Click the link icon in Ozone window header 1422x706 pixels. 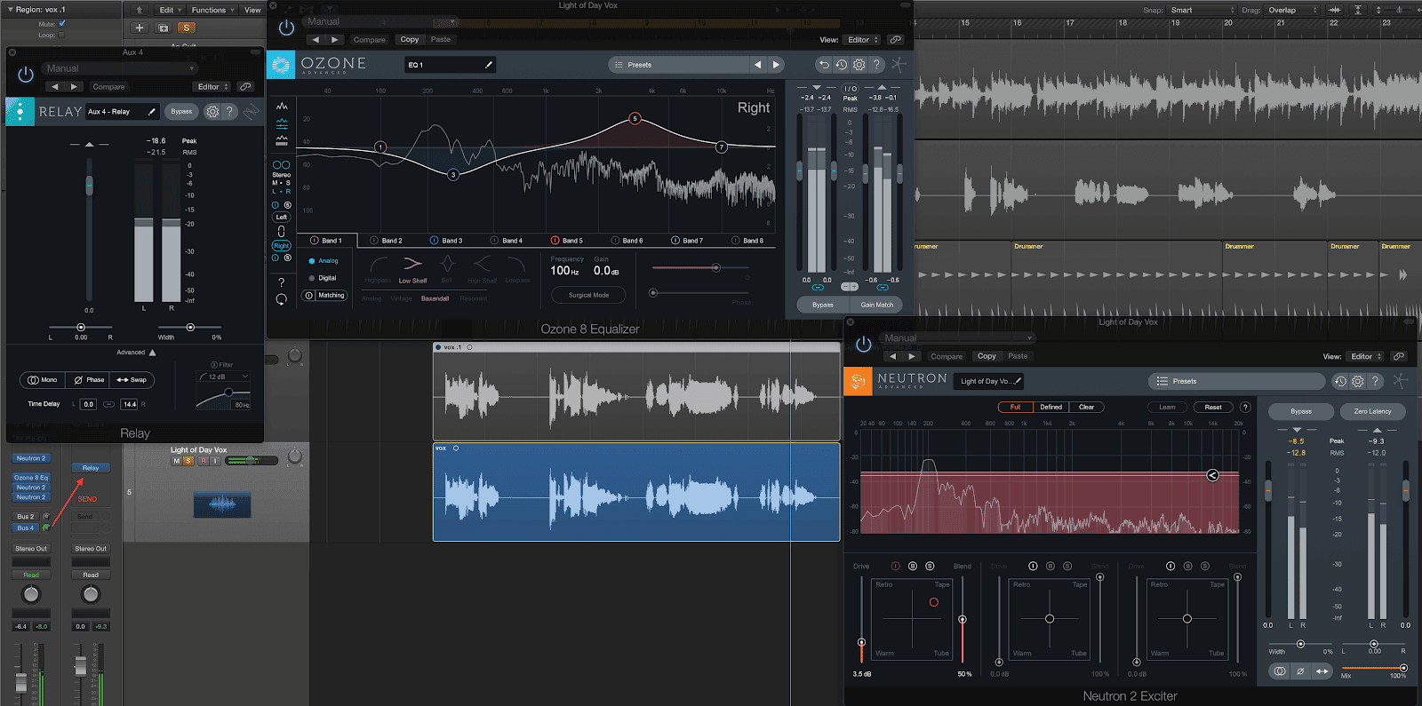tap(895, 40)
